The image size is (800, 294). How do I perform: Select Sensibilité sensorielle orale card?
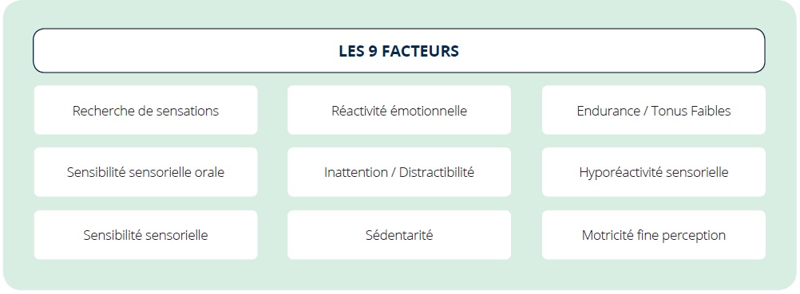click(x=145, y=172)
